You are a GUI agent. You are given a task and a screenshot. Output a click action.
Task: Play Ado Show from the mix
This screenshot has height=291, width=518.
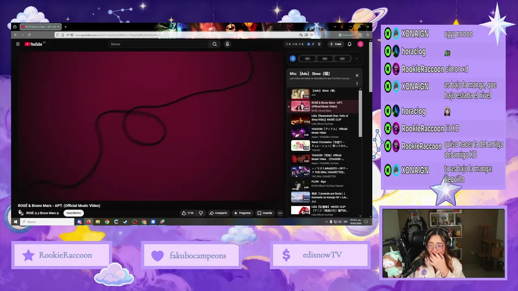coord(323,93)
